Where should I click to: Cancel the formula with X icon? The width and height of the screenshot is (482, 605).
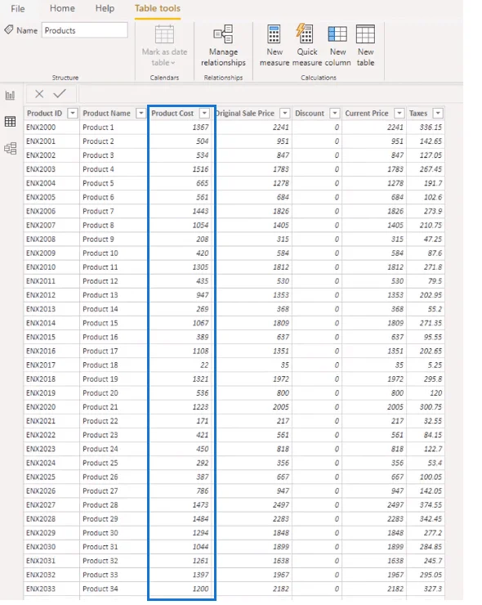click(39, 94)
